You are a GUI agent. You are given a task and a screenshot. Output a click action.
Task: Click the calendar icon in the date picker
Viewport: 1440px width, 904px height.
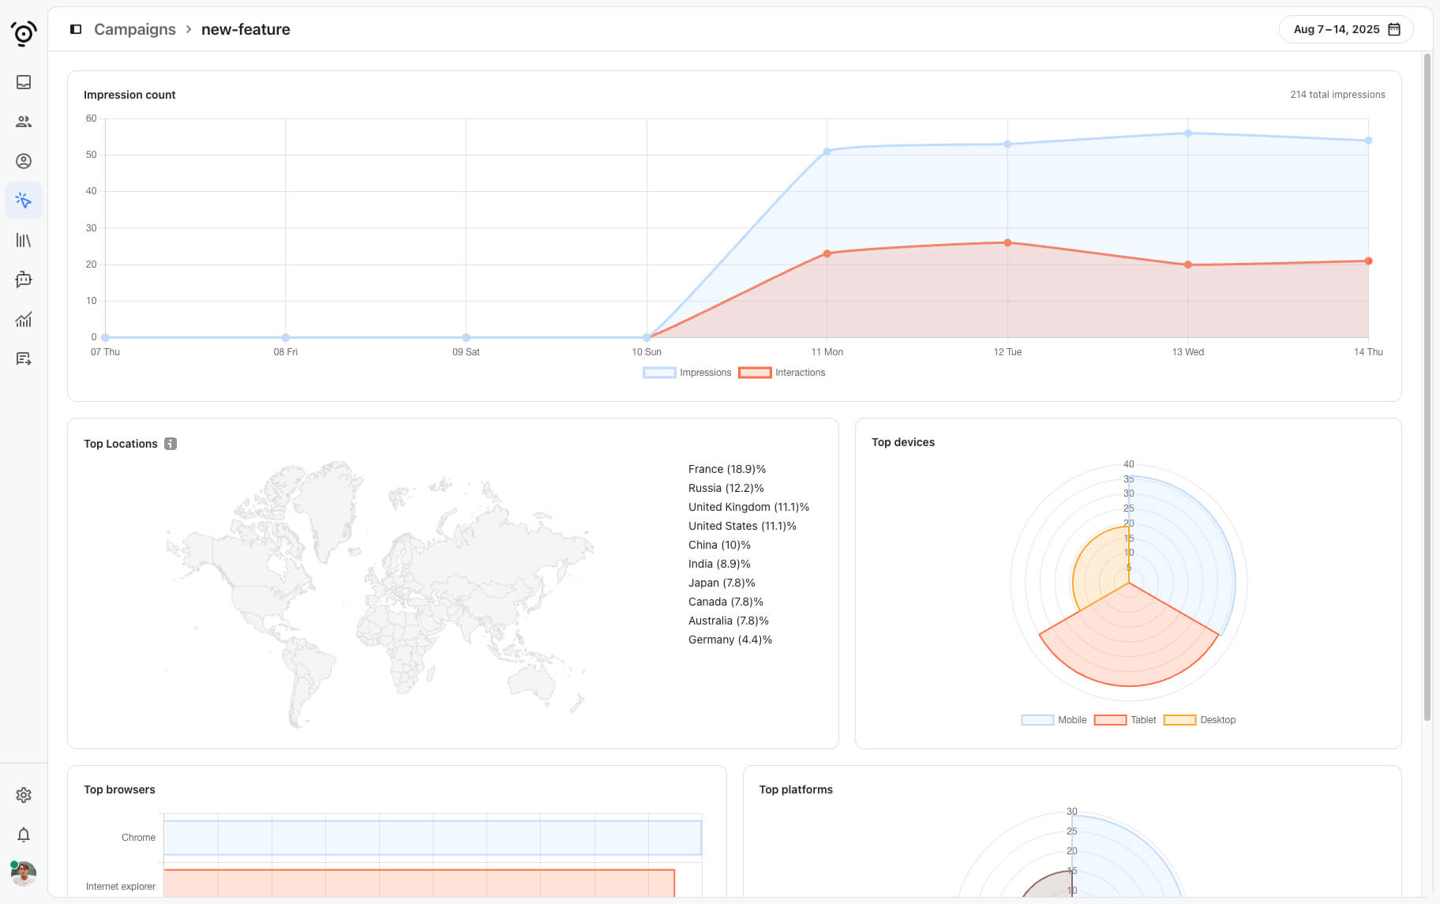(x=1394, y=29)
